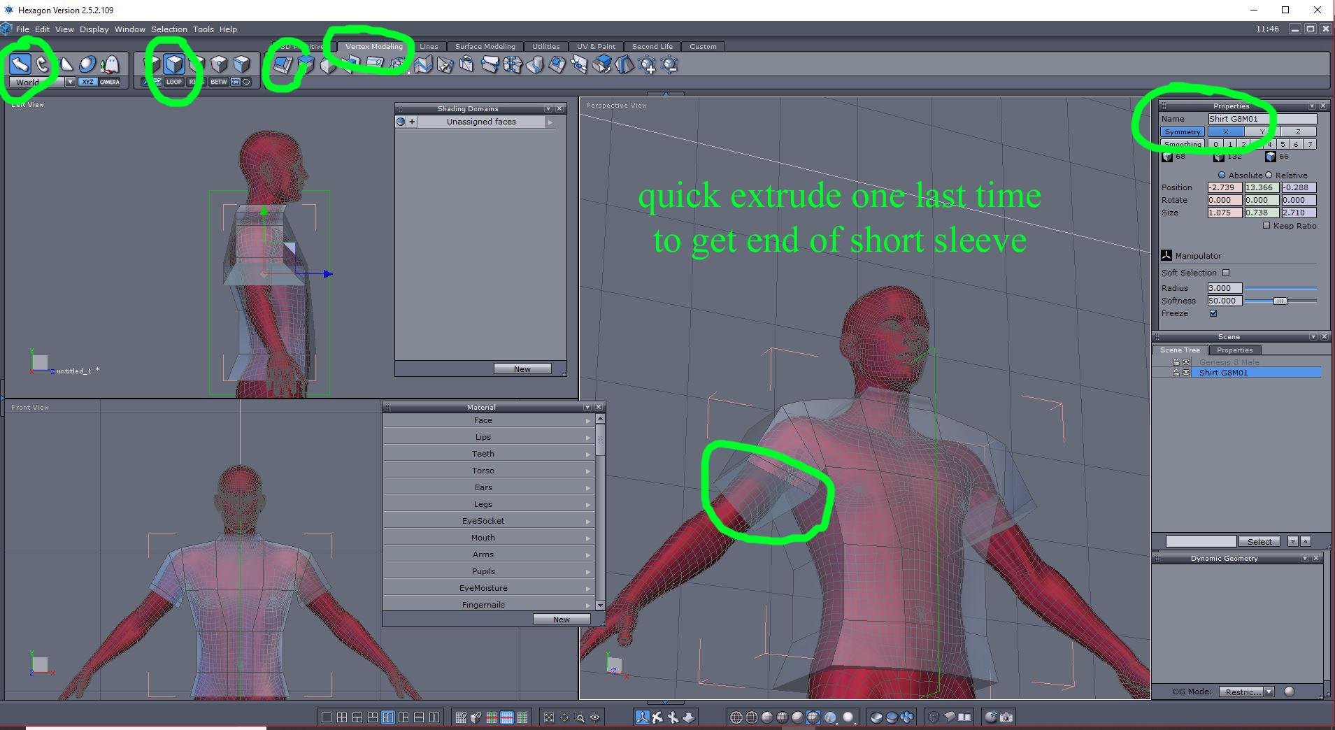The image size is (1335, 730).
Task: Click New in Material panel
Action: 562,620
